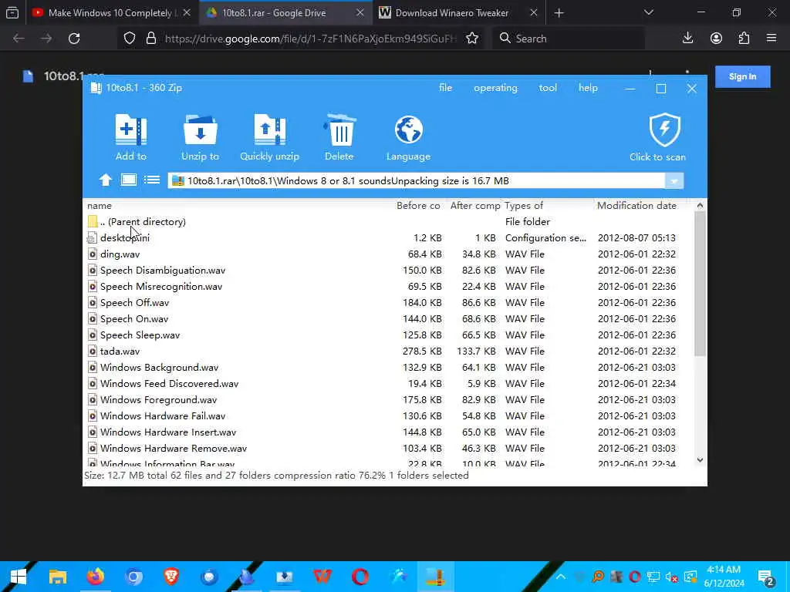
Task: Sort by Modification date column header
Action: (636, 205)
